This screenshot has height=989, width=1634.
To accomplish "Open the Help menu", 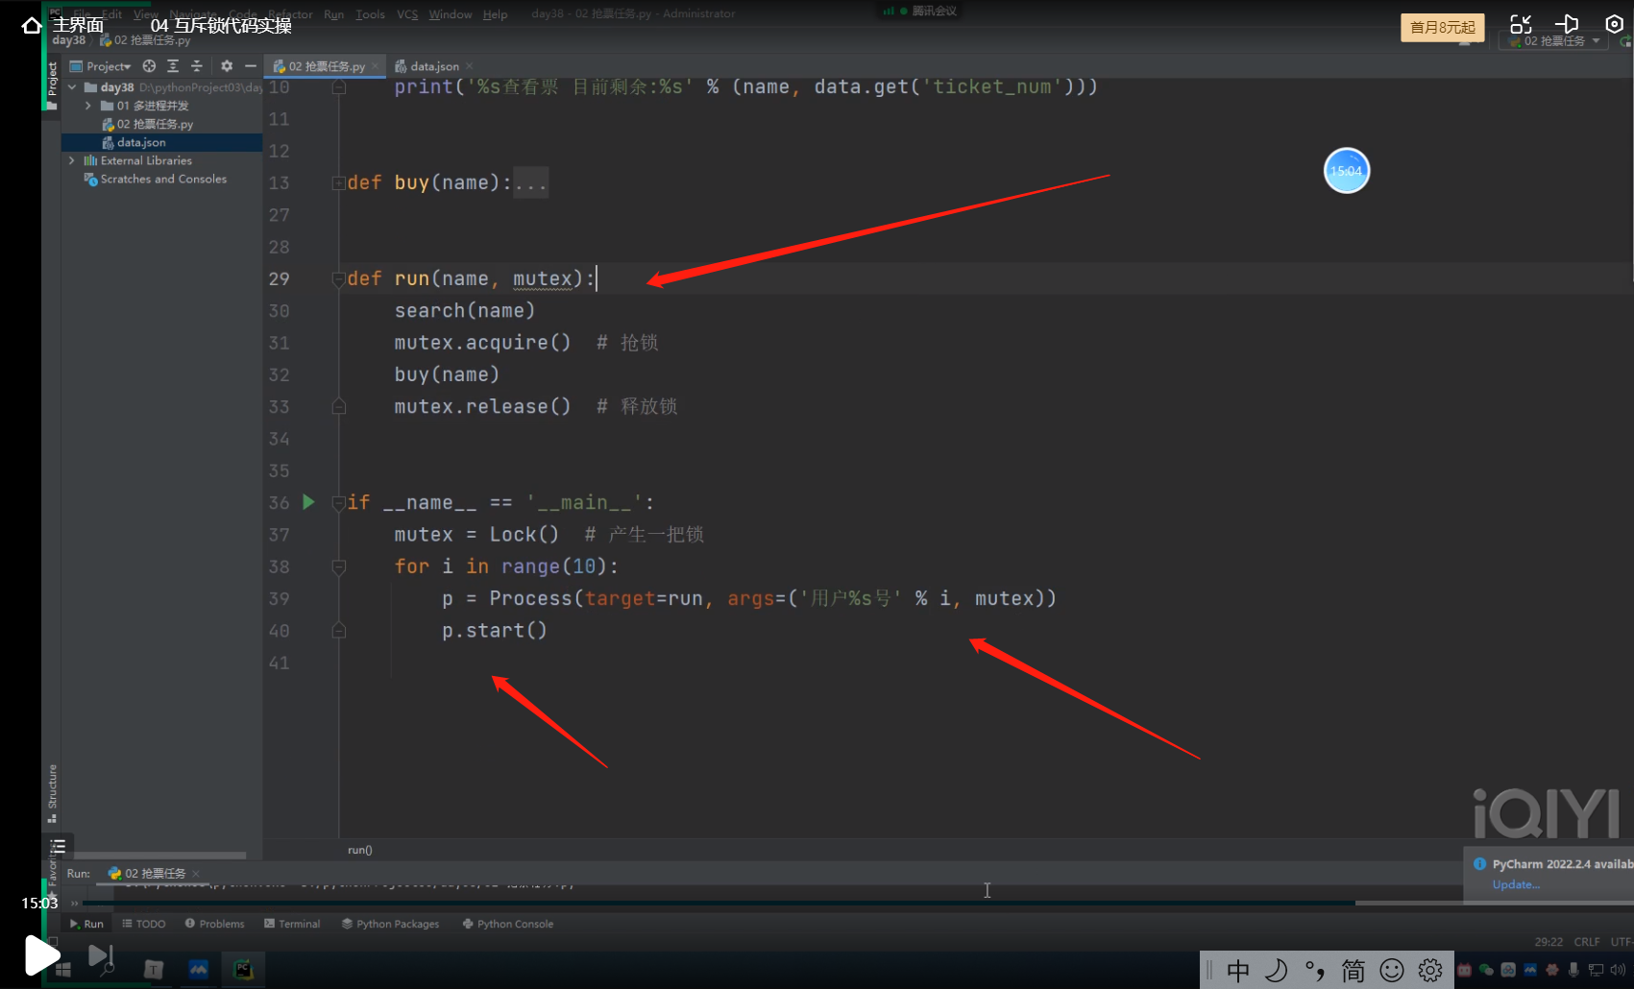I will click(x=495, y=14).
